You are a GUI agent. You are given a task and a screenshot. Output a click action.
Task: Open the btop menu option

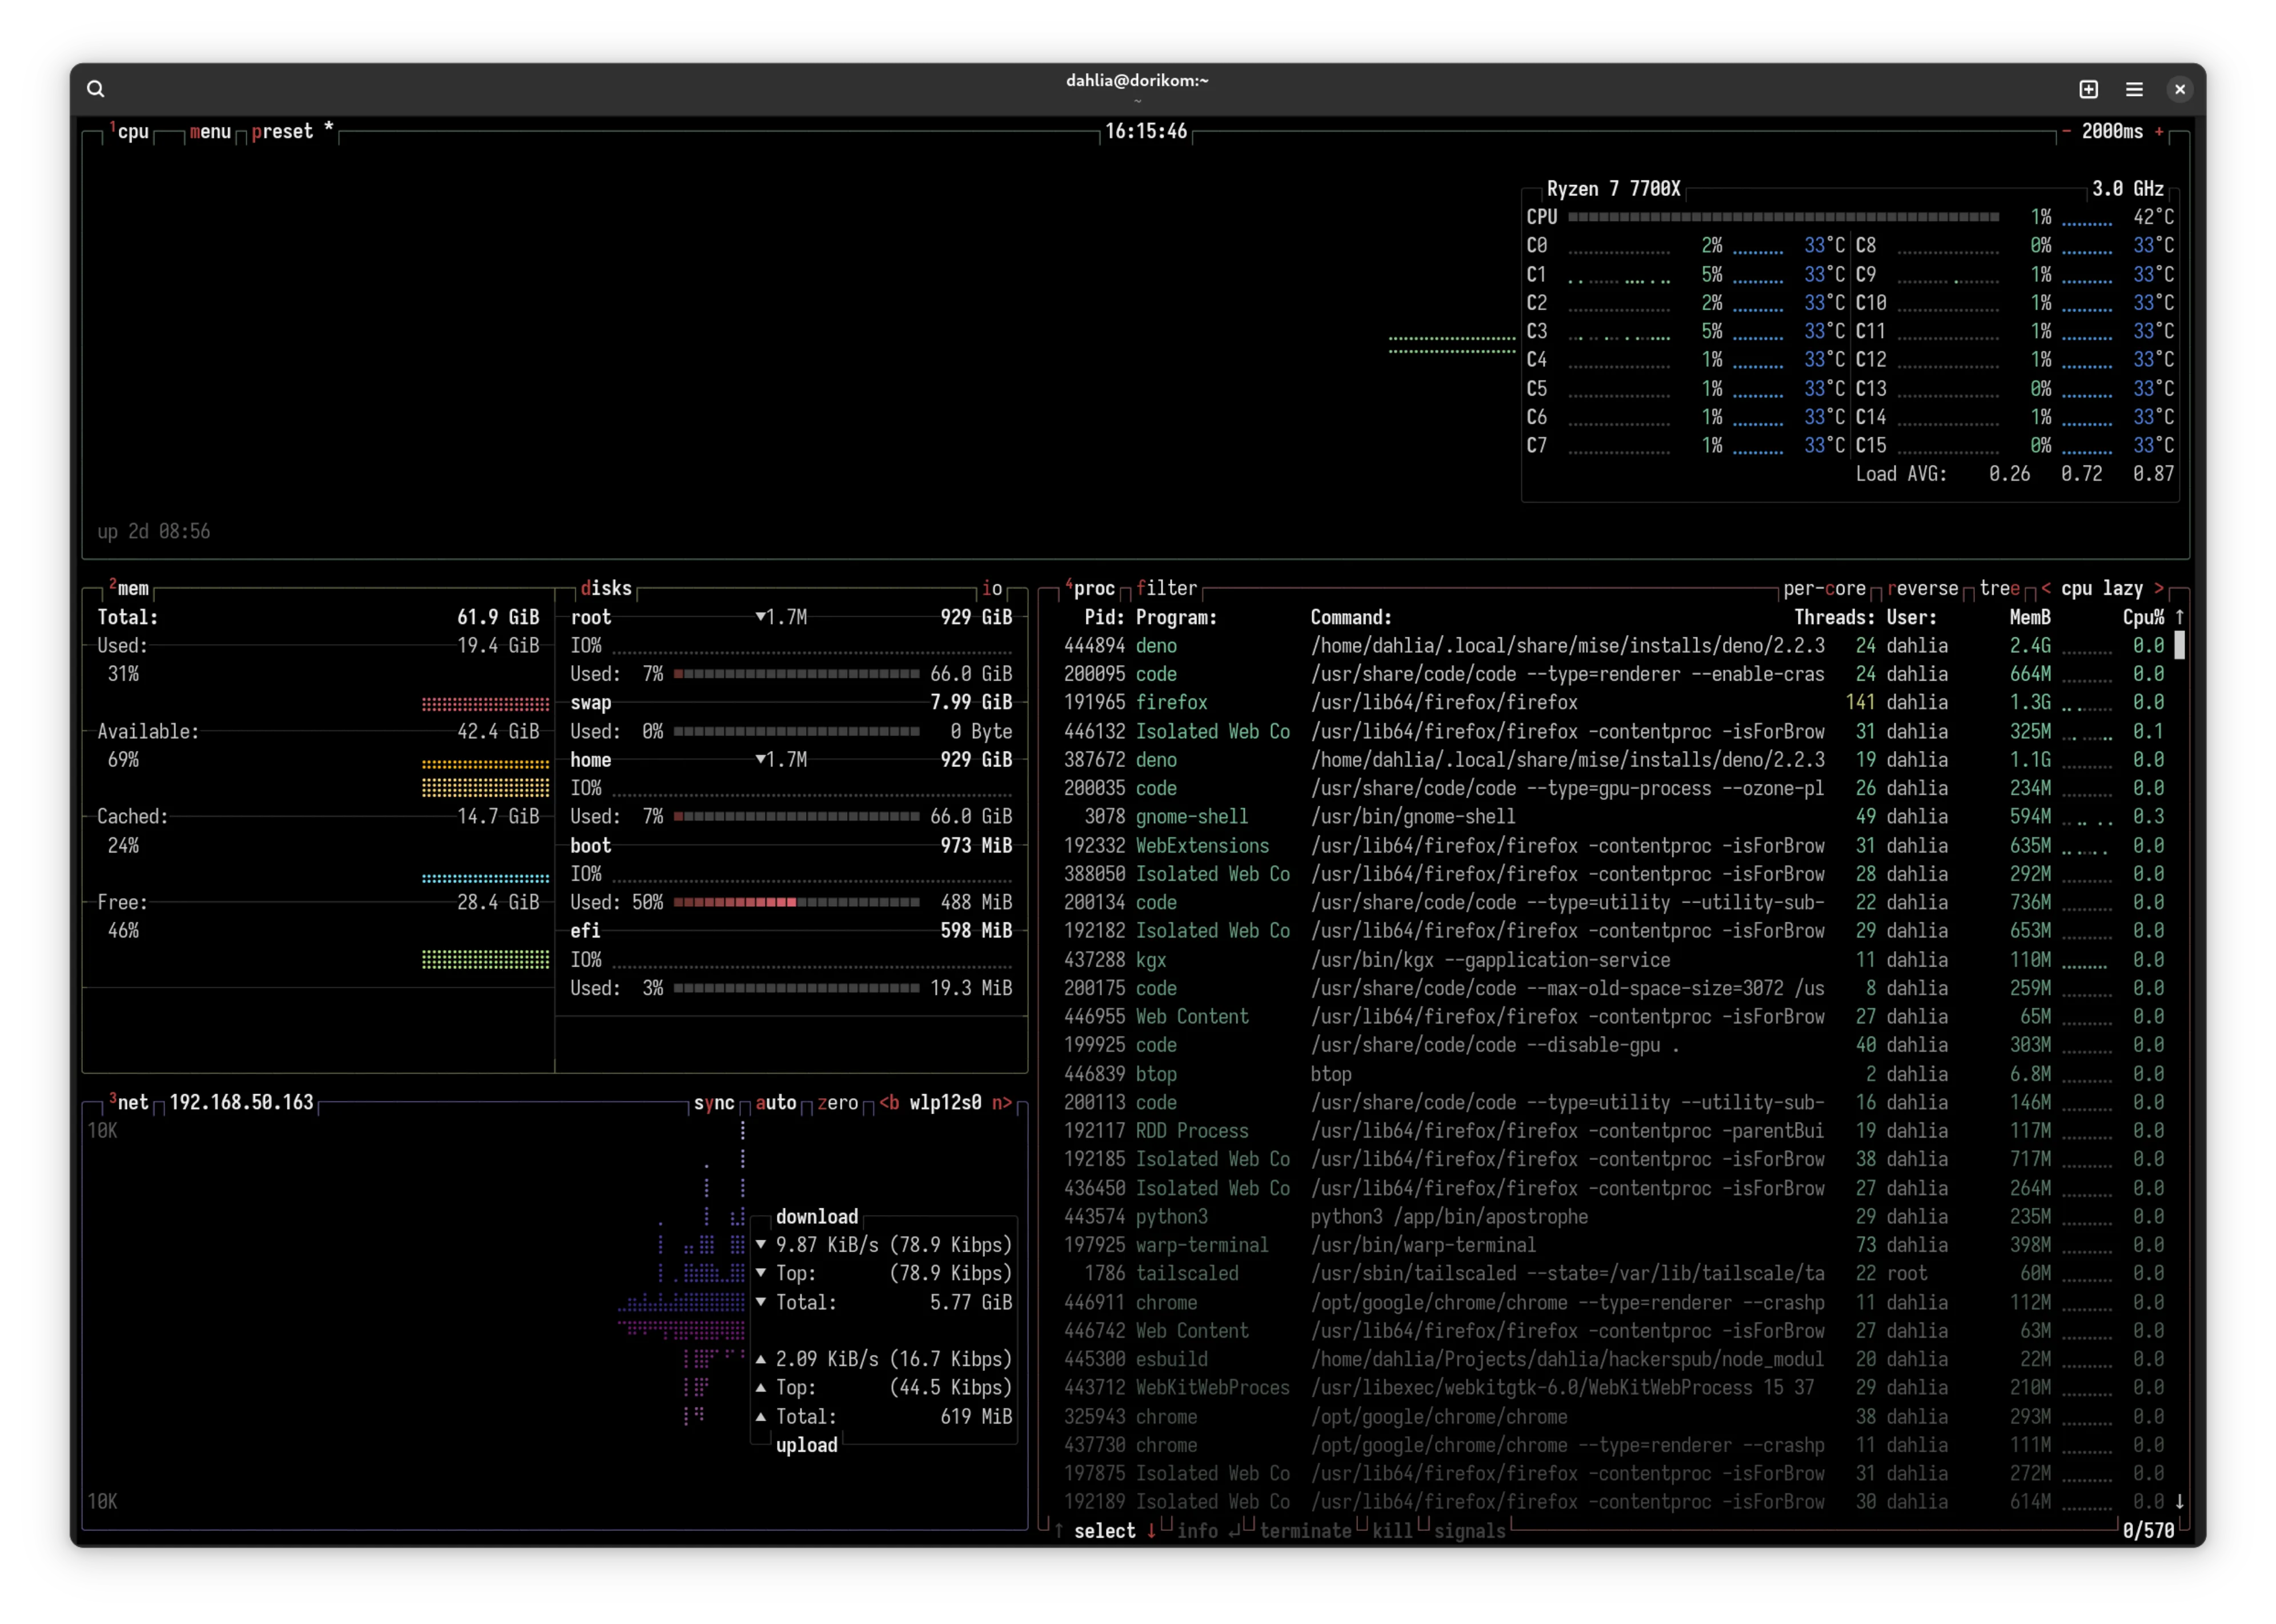click(210, 131)
